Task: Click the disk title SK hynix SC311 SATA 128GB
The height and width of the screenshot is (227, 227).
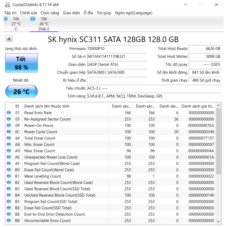Action: point(113,39)
